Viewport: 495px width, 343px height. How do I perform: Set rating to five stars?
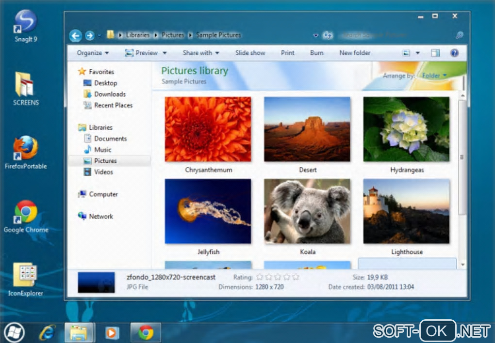(x=296, y=277)
